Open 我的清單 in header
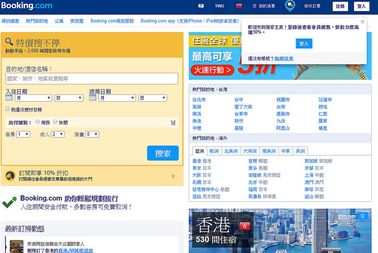The image size is (378, 253). point(267,6)
